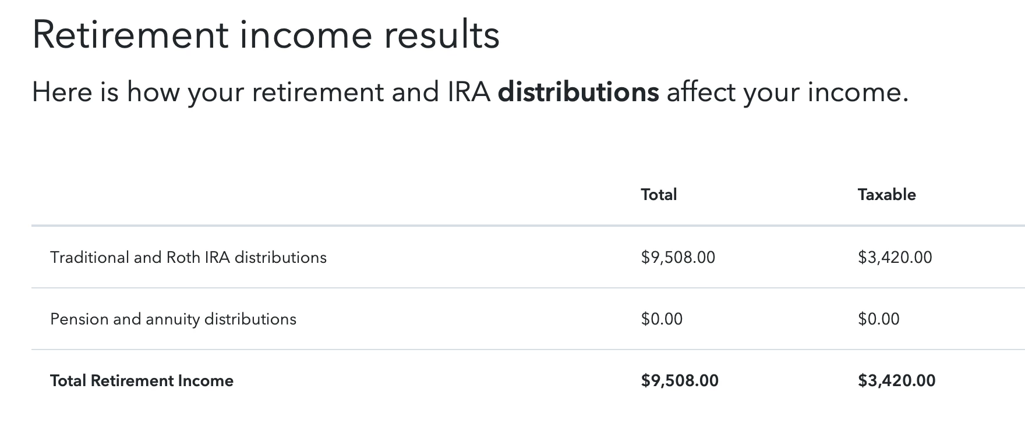The image size is (1025, 428).
Task: Click the word "Here" starting the subheading
Action: point(61,92)
